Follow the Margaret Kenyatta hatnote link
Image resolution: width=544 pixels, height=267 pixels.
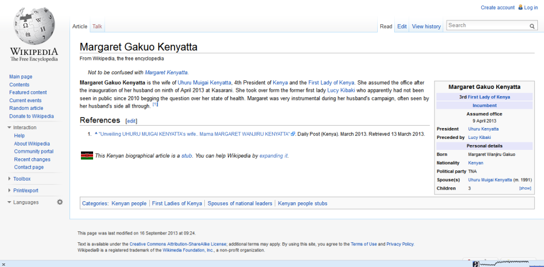(166, 72)
